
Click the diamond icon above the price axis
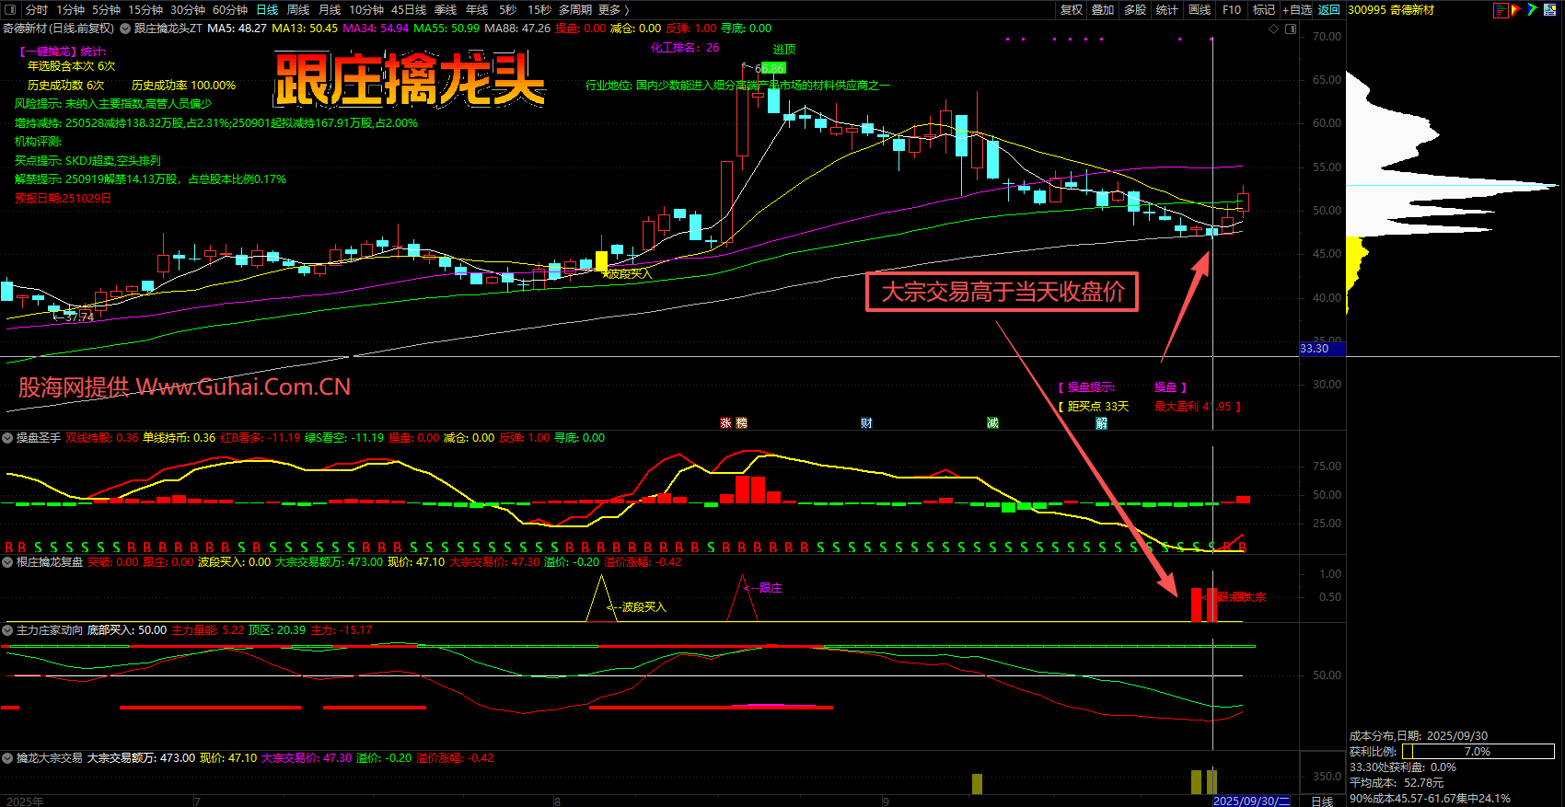point(1274,29)
